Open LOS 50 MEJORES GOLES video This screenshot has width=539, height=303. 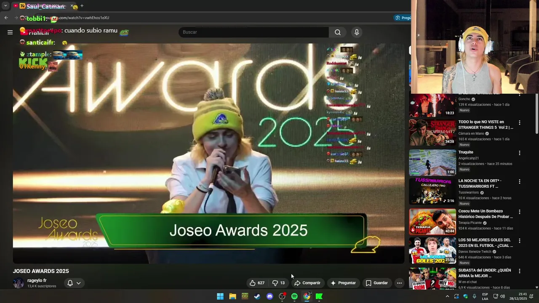click(486, 242)
